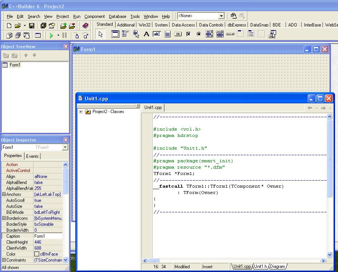Click editor forward navigation arrow
Viewport: 338px width, 272px height.
click(323, 108)
